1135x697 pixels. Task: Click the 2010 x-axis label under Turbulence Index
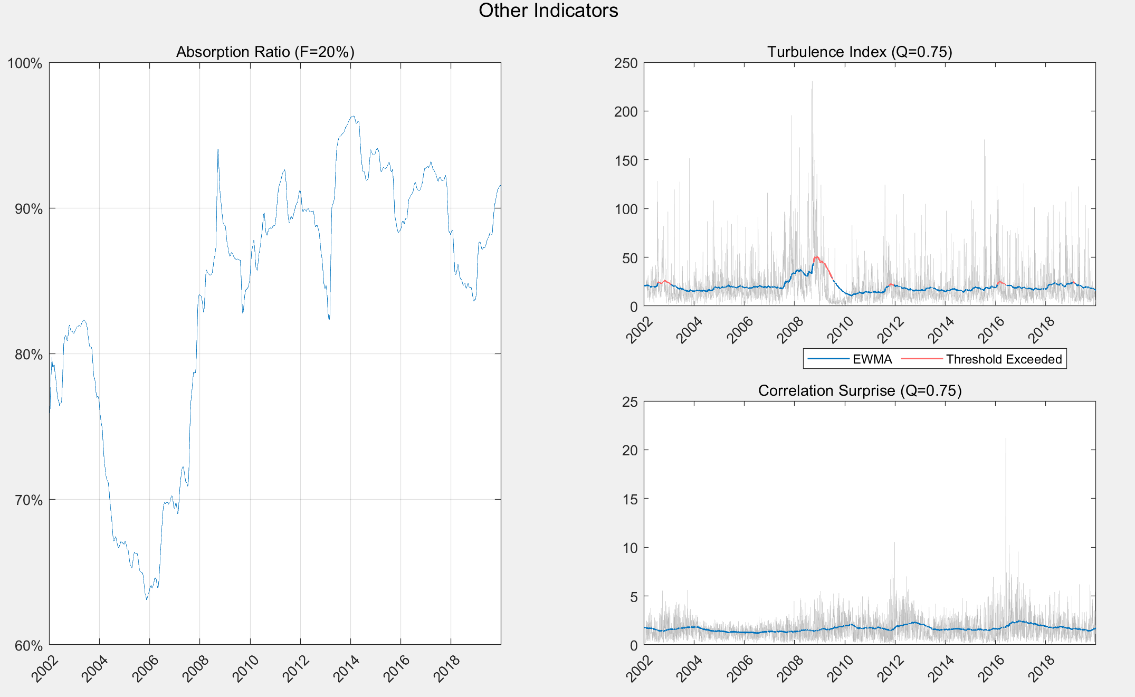coord(840,330)
